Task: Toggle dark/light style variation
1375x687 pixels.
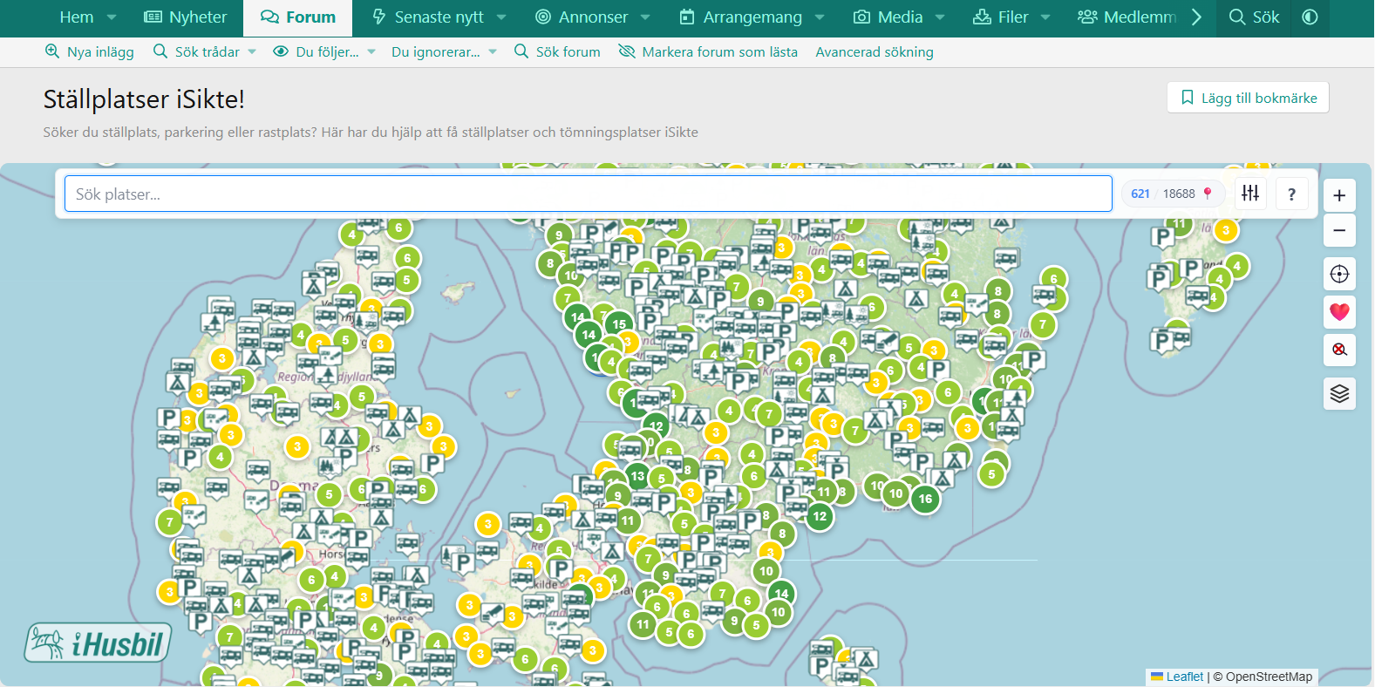Action: coord(1310,17)
